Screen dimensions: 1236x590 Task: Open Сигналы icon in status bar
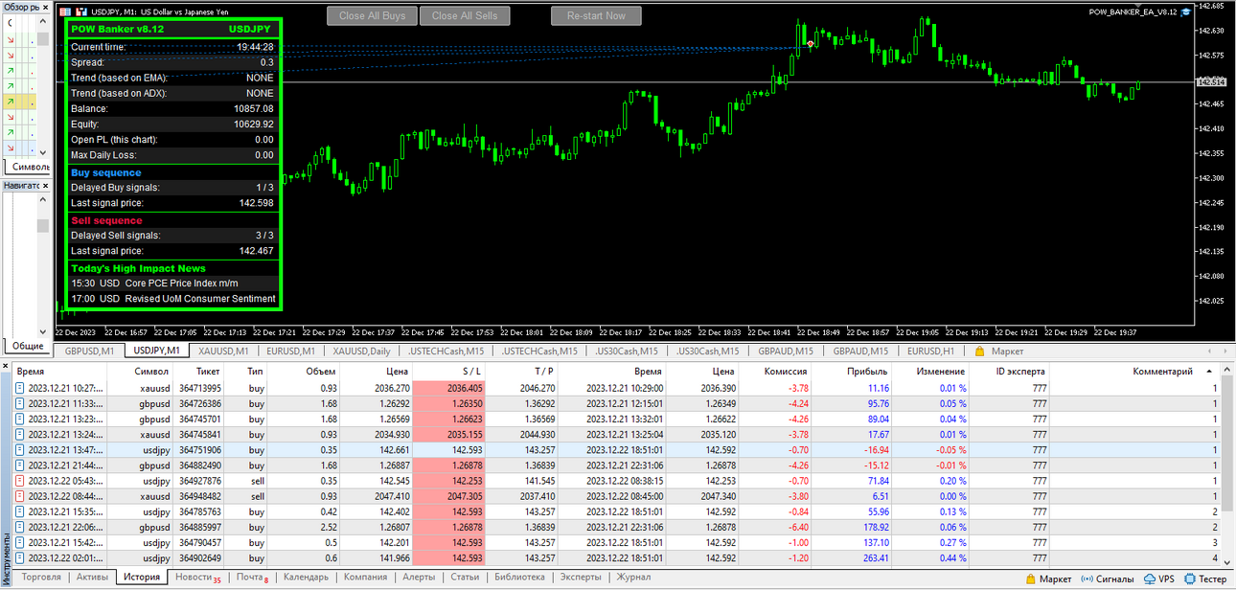tap(1087, 579)
